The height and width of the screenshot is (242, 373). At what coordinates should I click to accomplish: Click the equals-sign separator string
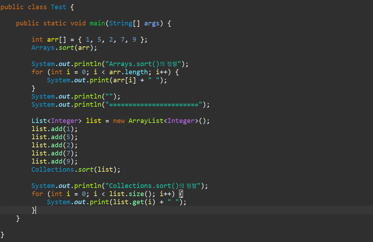click(x=154, y=105)
